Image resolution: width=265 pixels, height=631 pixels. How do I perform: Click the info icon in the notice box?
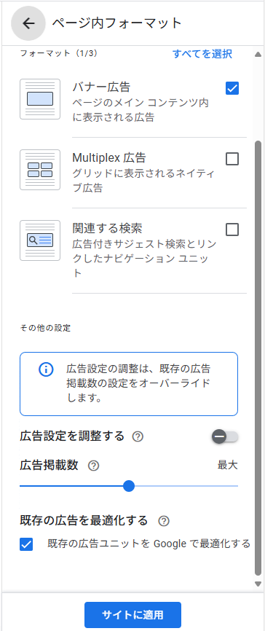click(46, 369)
